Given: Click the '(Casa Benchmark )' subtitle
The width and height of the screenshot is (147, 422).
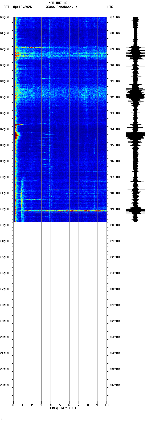Looking at the screenshot, I should (61, 7).
